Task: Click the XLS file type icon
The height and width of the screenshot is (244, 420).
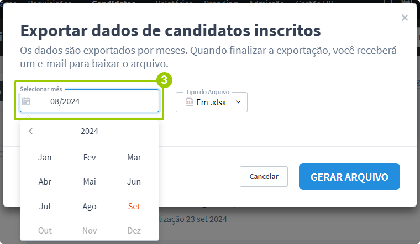Action: coord(190,102)
